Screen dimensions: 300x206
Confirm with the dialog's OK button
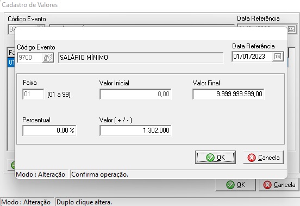coord(215,158)
